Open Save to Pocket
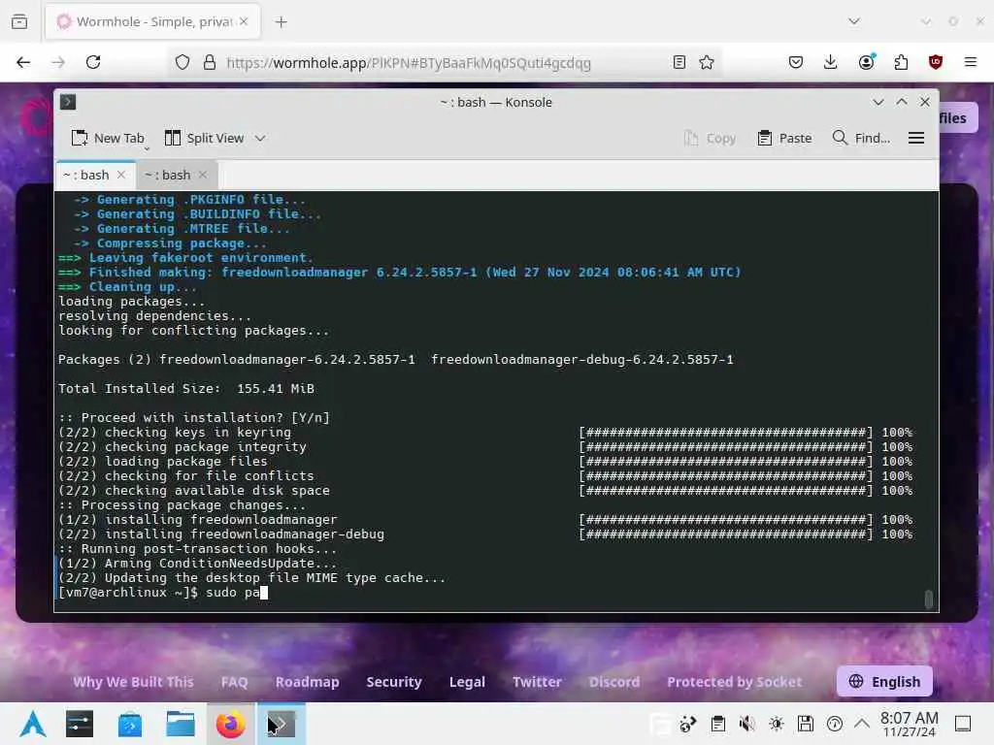Image resolution: width=994 pixels, height=745 pixels. tap(796, 62)
